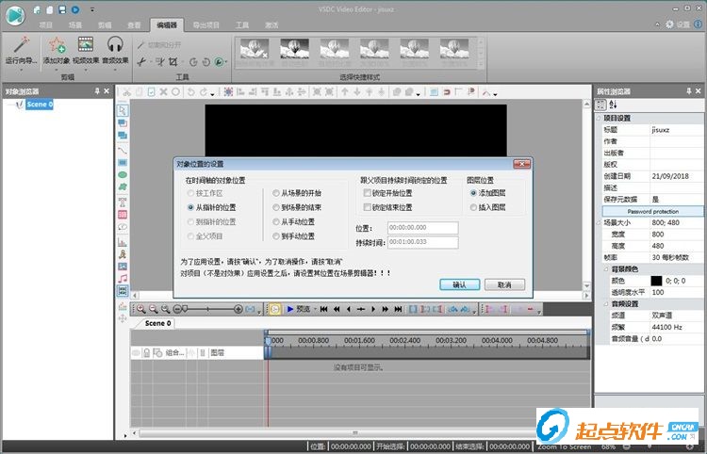Viewport: 707px width, 454px height.
Task: Jump to timeline start with skip-back button
Action: [323, 309]
